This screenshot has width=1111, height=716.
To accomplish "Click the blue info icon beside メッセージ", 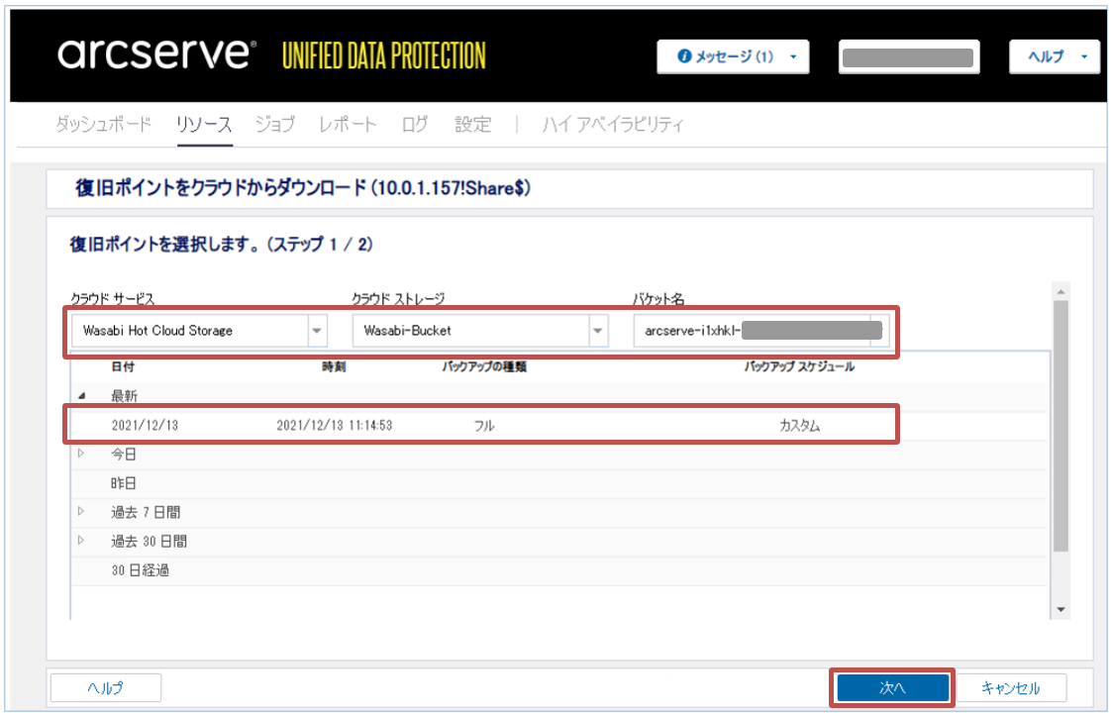I will [684, 56].
